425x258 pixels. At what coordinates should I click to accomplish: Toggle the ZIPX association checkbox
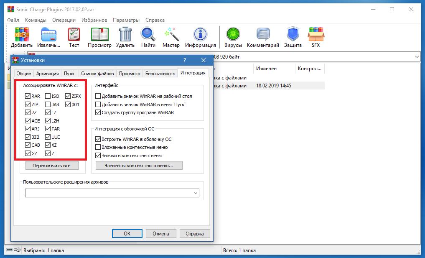(68, 96)
